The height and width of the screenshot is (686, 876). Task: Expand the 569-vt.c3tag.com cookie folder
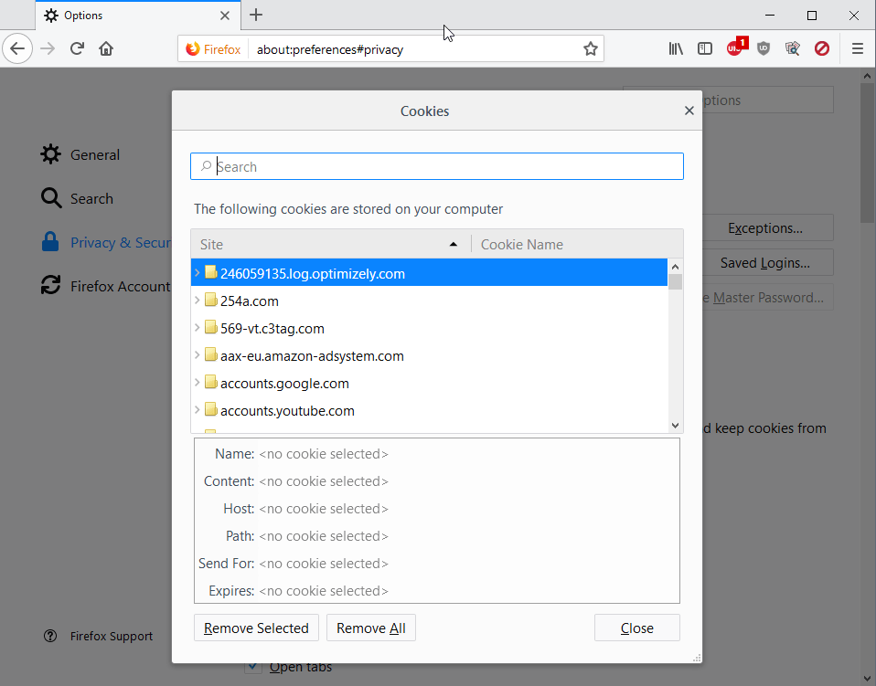click(198, 328)
